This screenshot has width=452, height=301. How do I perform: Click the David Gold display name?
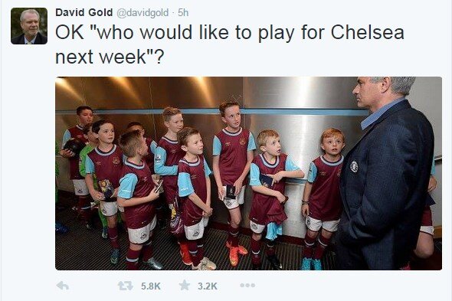point(84,12)
